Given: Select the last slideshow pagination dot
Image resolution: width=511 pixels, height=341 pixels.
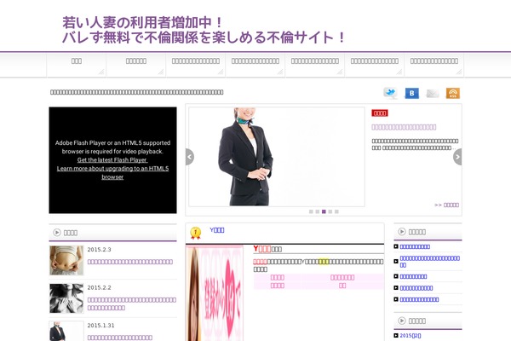Looking at the screenshot, I should pyautogui.click(x=336, y=211).
